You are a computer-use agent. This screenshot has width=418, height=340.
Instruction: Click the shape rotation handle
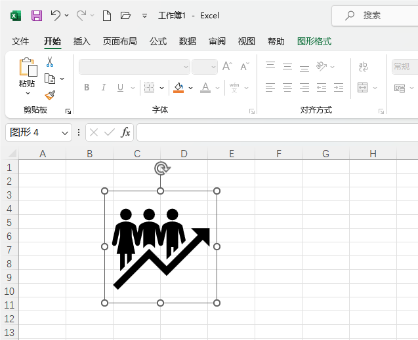click(163, 168)
